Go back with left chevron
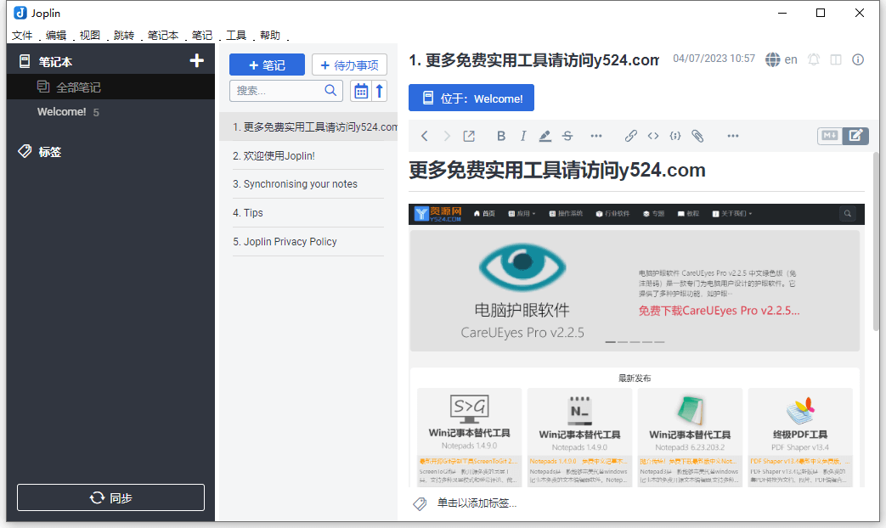Screen dimensions: 886x528 click(425, 136)
